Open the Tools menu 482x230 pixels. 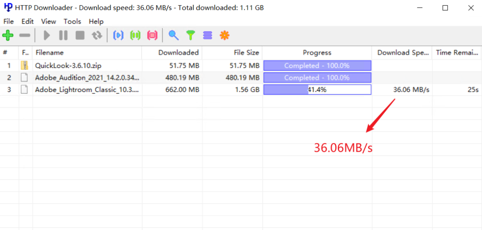pyautogui.click(x=73, y=21)
